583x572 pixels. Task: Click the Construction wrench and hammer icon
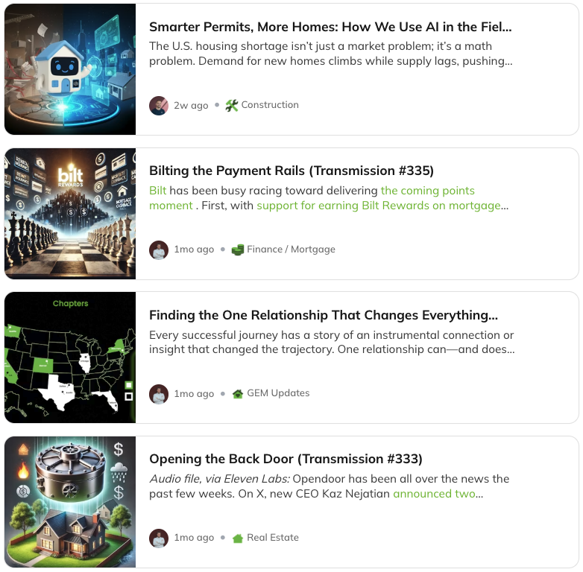point(232,106)
